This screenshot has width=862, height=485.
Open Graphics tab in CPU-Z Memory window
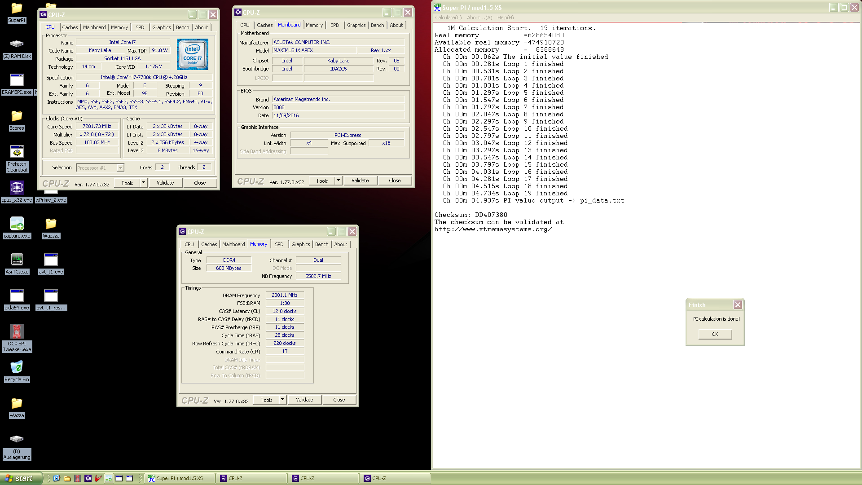click(x=300, y=244)
